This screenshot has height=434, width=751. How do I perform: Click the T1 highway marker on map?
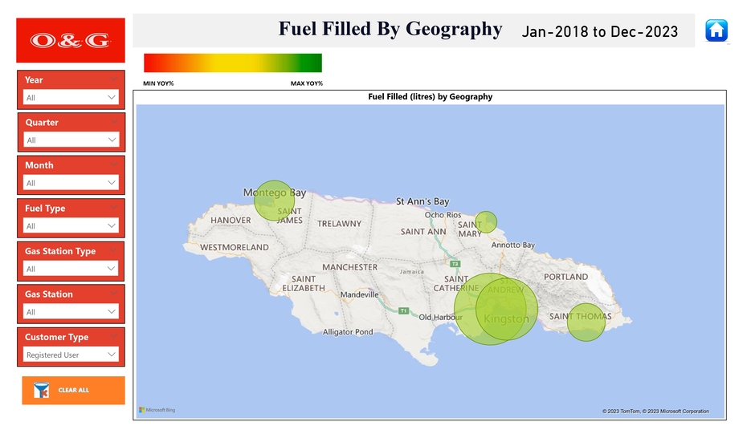point(403,310)
